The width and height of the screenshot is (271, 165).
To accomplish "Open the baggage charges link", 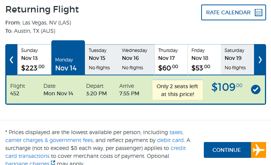I will pos(27,163).
